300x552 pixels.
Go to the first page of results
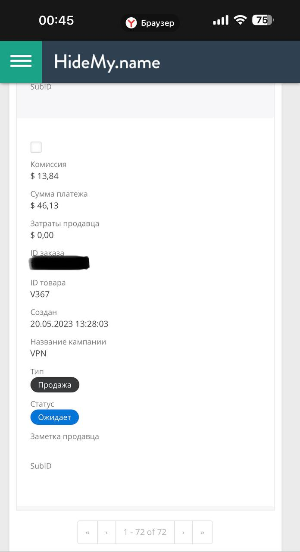pyautogui.click(x=88, y=532)
